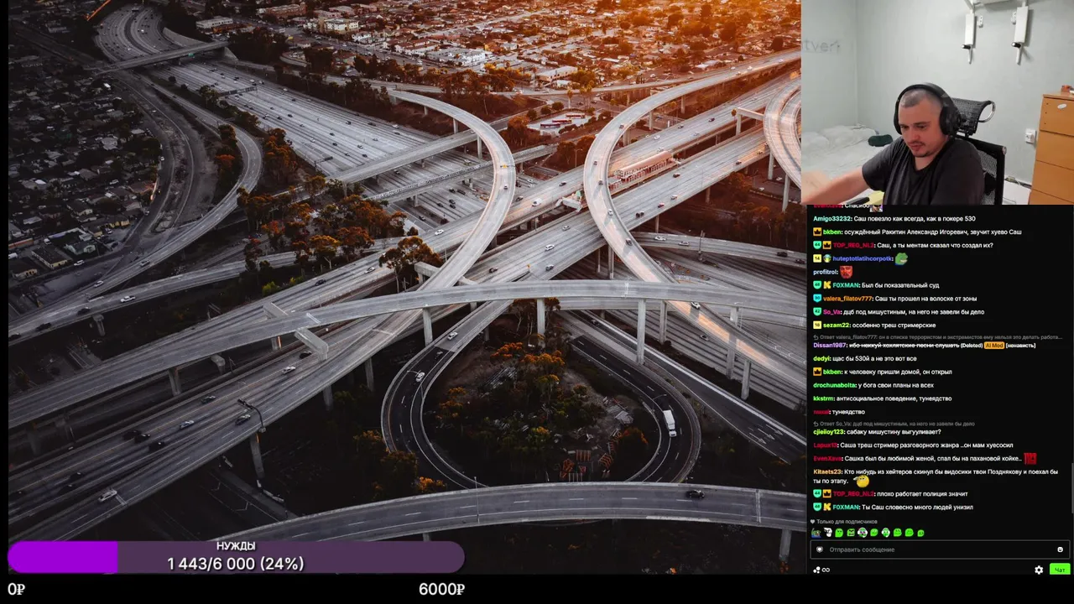
Task: Click message 'антисоциальное поведение, тунеядство'
Action: point(894,398)
